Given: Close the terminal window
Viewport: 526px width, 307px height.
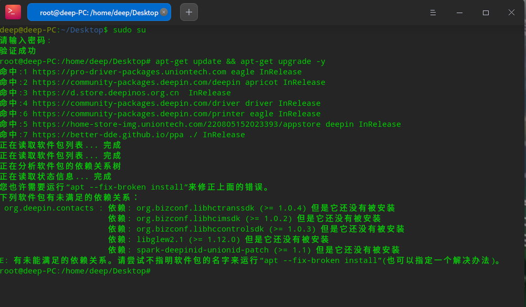Looking at the screenshot, I should 511,13.
